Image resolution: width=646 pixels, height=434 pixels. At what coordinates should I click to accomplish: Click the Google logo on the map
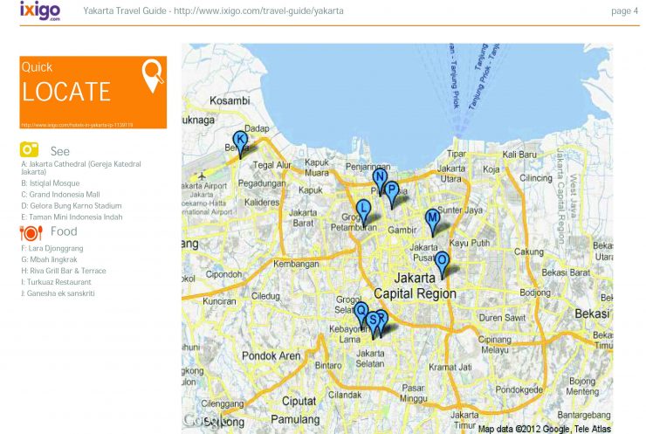205,420
